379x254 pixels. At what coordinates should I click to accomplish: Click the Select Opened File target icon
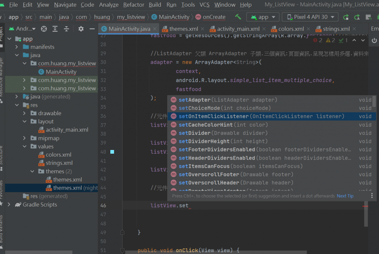pyautogui.click(x=44, y=29)
